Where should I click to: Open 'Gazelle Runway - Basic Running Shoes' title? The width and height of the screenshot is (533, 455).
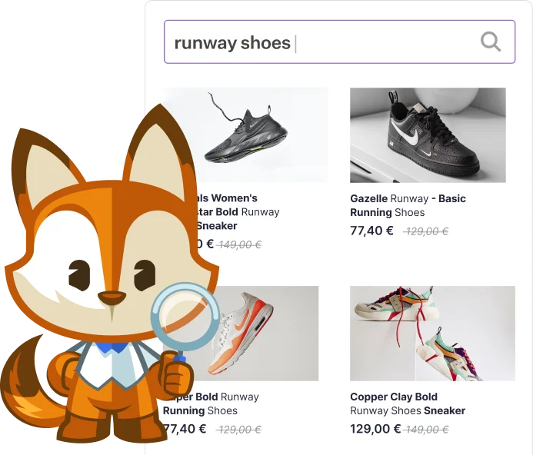click(408, 205)
